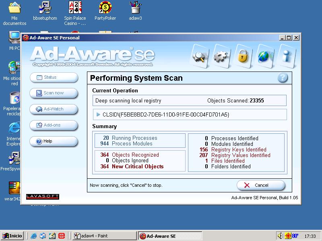Viewport: 322px width, 241px height.
Task: Click the "Folders Identified" line
Action: pos(228,166)
